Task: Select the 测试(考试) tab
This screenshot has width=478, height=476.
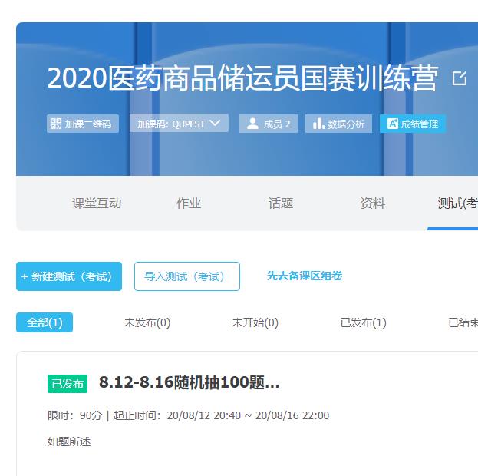Action: pyautogui.click(x=457, y=203)
